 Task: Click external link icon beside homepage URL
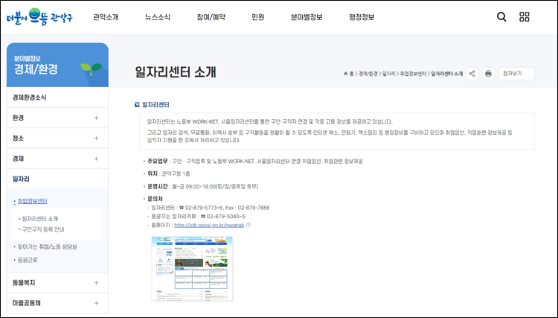click(248, 225)
